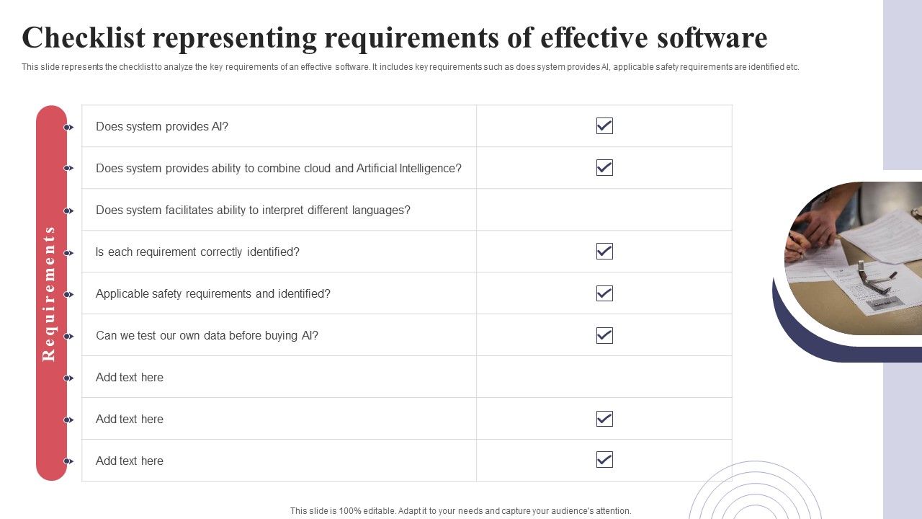922x519 pixels.
Task: Select bullet marker beside the cloud and AI row
Action: pyautogui.click(x=68, y=168)
